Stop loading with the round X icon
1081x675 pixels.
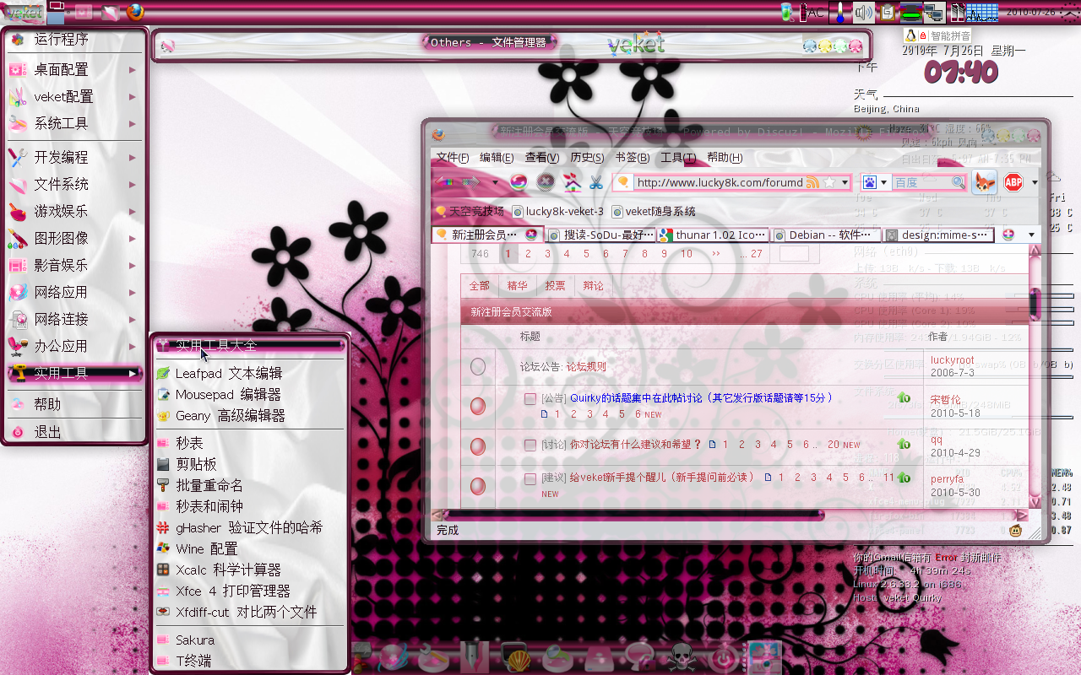[546, 181]
